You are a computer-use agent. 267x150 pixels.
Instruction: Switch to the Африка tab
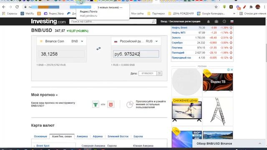[98, 136]
